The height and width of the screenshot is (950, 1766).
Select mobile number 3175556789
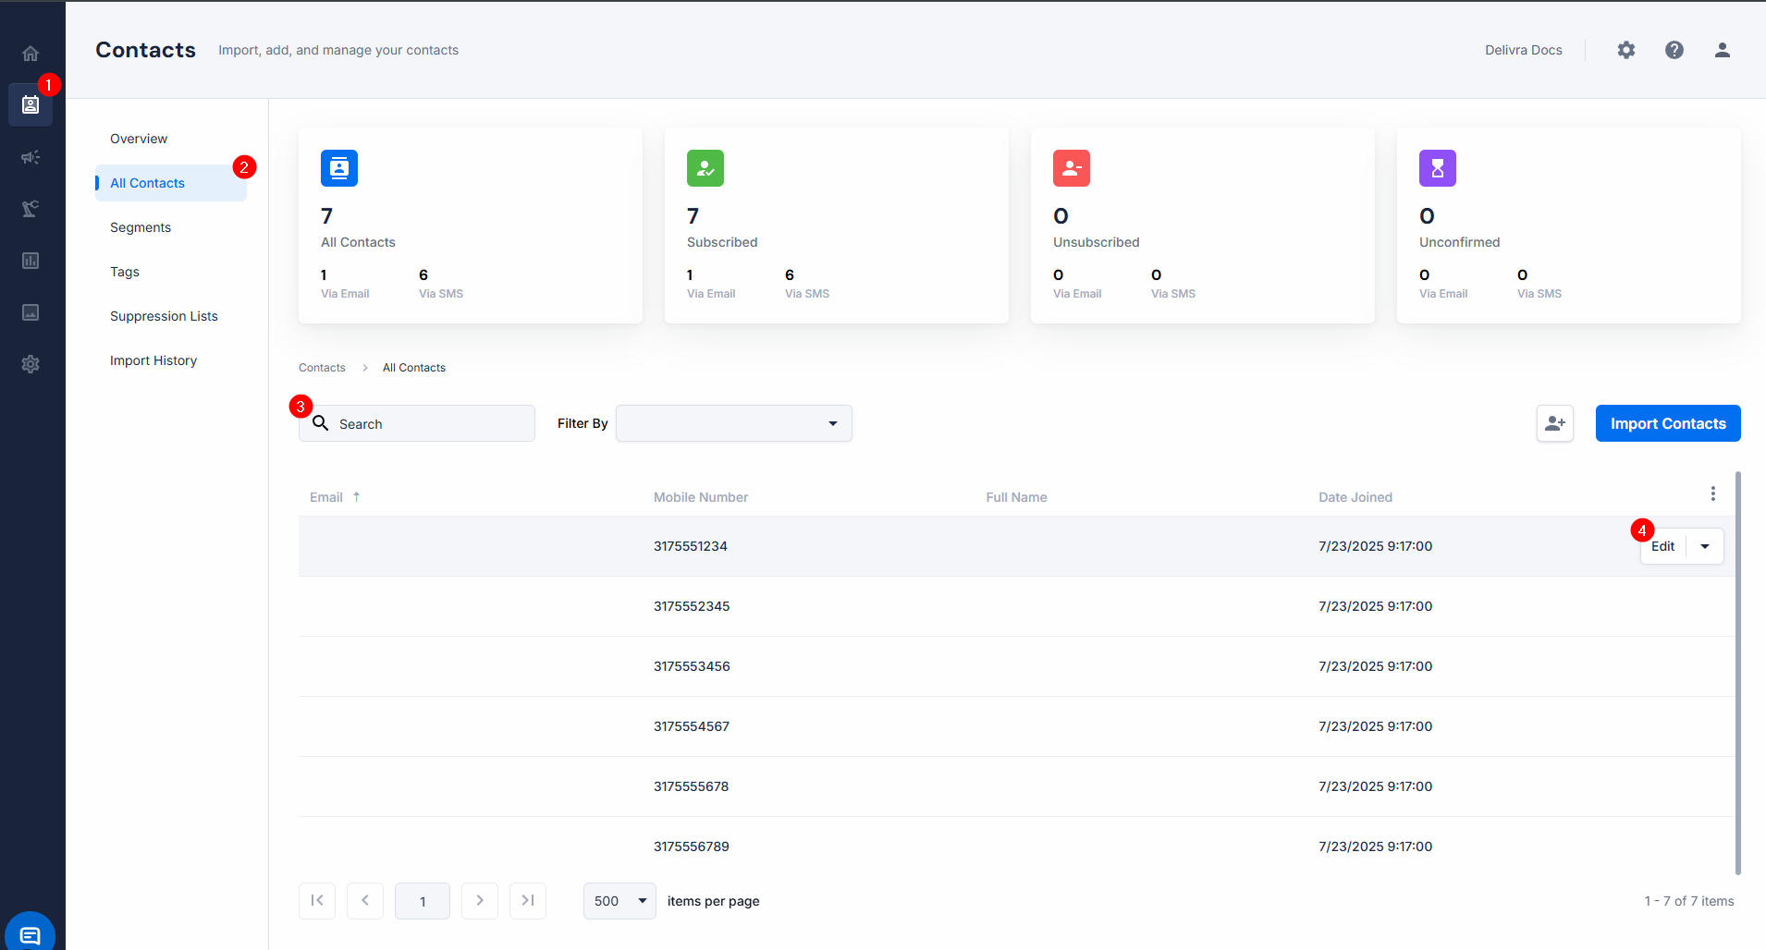tap(692, 846)
